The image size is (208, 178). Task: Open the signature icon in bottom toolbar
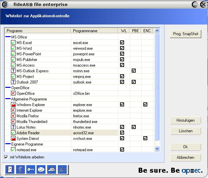[x=62, y=169]
